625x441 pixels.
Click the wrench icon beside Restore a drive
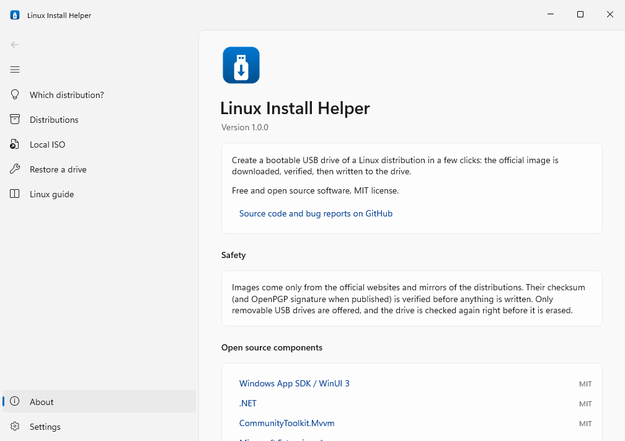pyautogui.click(x=15, y=169)
